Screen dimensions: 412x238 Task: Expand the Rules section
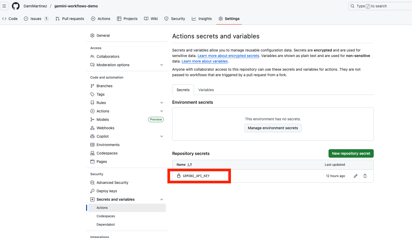[x=162, y=103]
